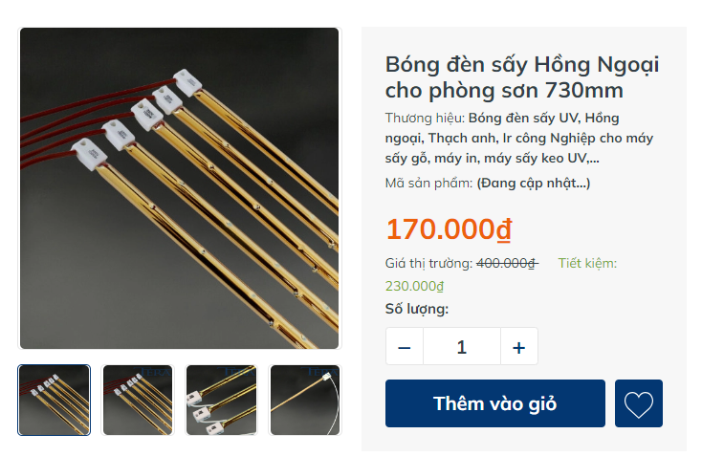Click the Số lượng label
The width and height of the screenshot is (702, 456).
click(417, 309)
